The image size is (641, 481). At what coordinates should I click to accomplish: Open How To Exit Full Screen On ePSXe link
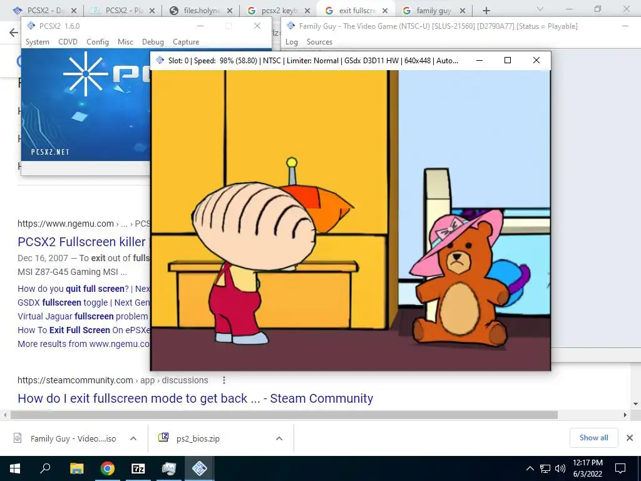(84, 330)
